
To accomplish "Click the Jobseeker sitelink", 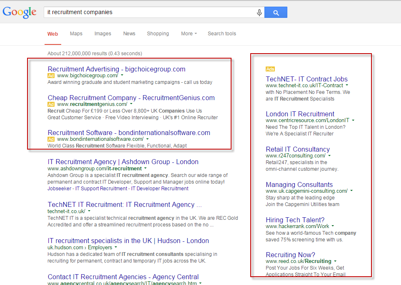I will [x=59, y=189].
